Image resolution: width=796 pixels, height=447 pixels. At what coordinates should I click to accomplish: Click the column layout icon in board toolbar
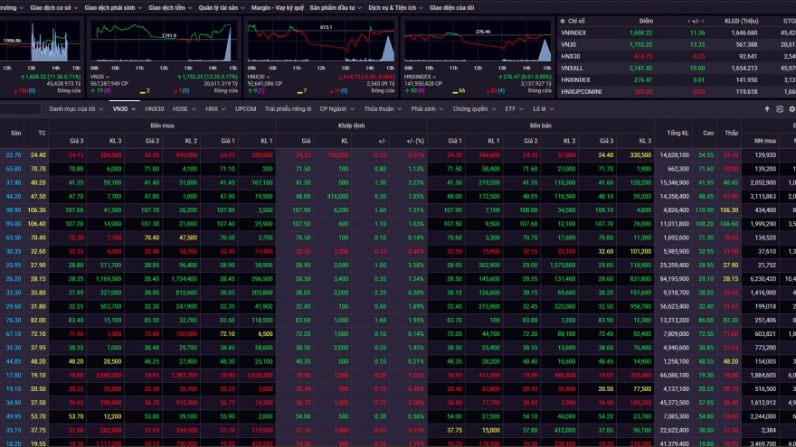tap(779, 108)
